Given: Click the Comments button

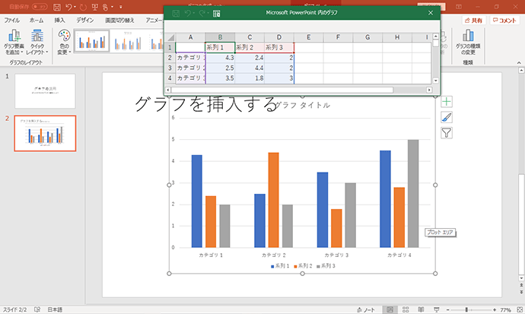Looking at the screenshot, I should click(x=504, y=21).
